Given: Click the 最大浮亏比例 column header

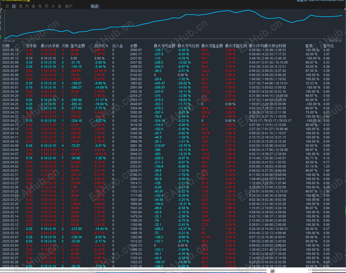Looking at the screenshot, I should pos(188,46).
